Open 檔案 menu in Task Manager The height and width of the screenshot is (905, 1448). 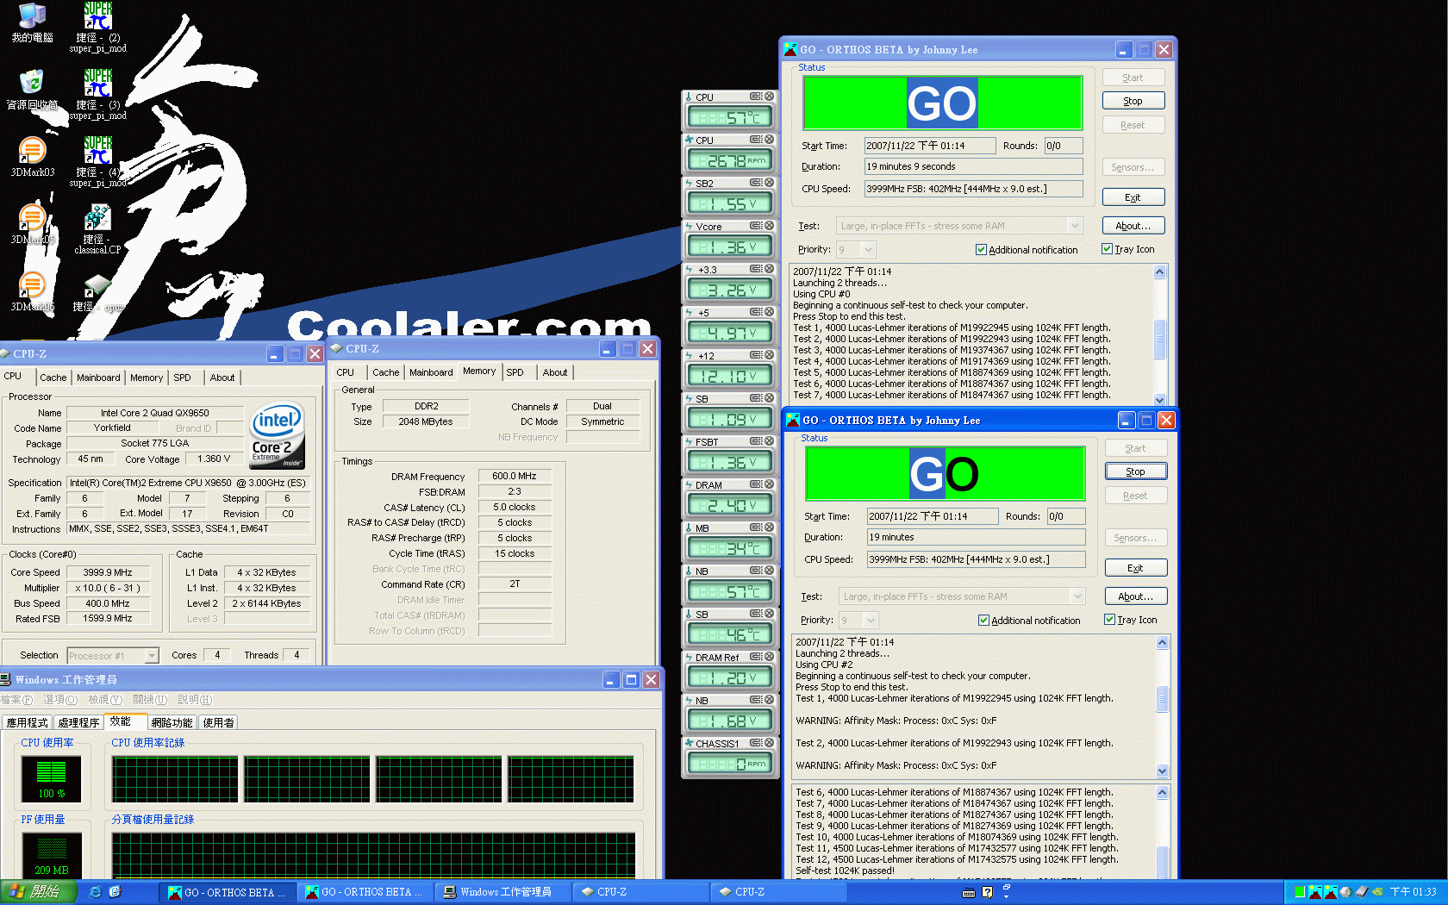[x=16, y=700]
